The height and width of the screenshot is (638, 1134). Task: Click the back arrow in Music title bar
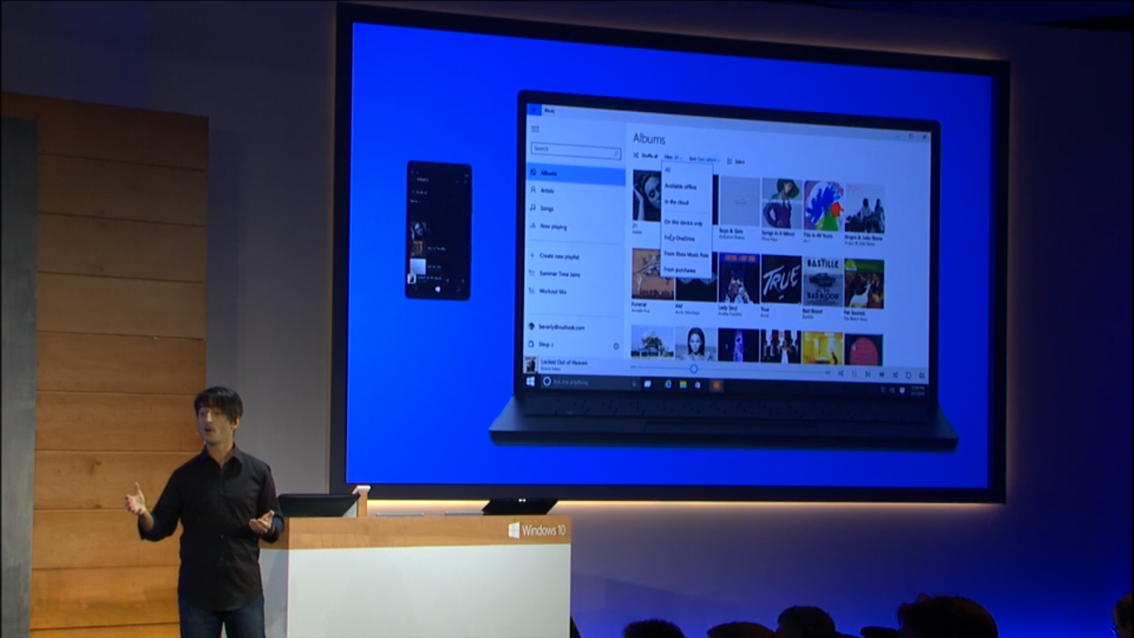click(534, 110)
